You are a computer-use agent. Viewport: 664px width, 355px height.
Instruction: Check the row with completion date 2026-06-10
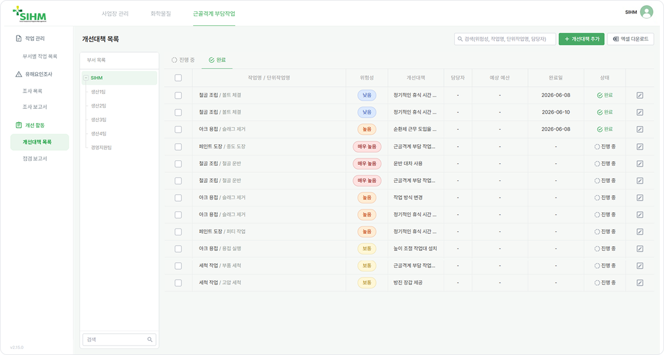(179, 112)
